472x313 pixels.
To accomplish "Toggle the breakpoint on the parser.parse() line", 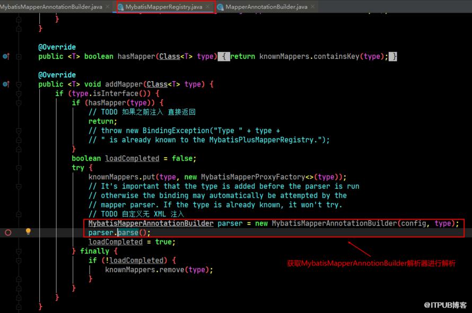I will [8, 232].
